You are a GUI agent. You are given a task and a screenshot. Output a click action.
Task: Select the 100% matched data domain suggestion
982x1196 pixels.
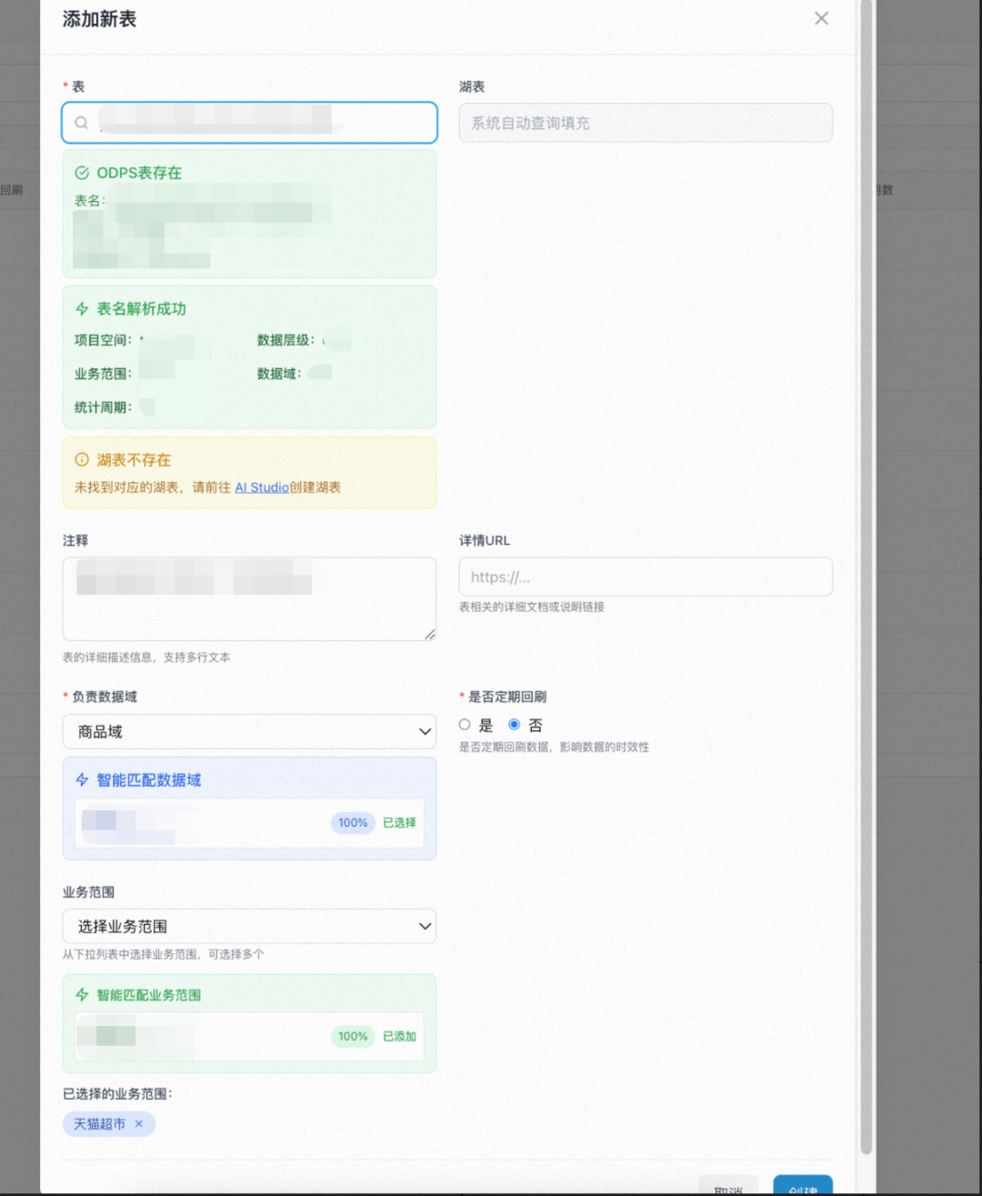(249, 823)
